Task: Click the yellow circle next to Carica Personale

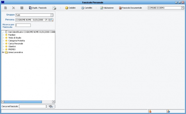Action: tap(6, 44)
